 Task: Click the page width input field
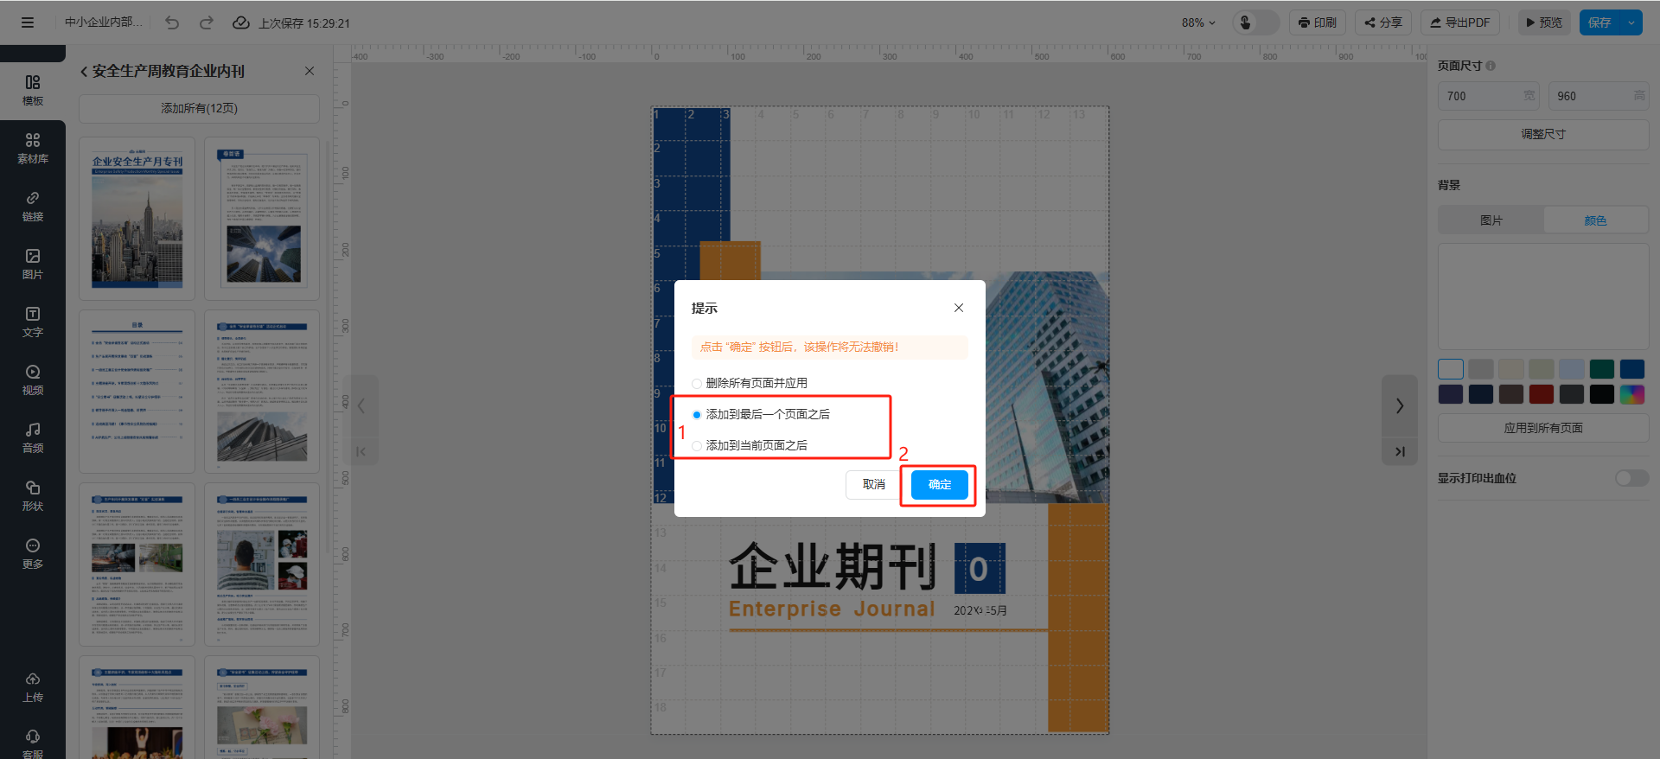pyautogui.click(x=1480, y=96)
